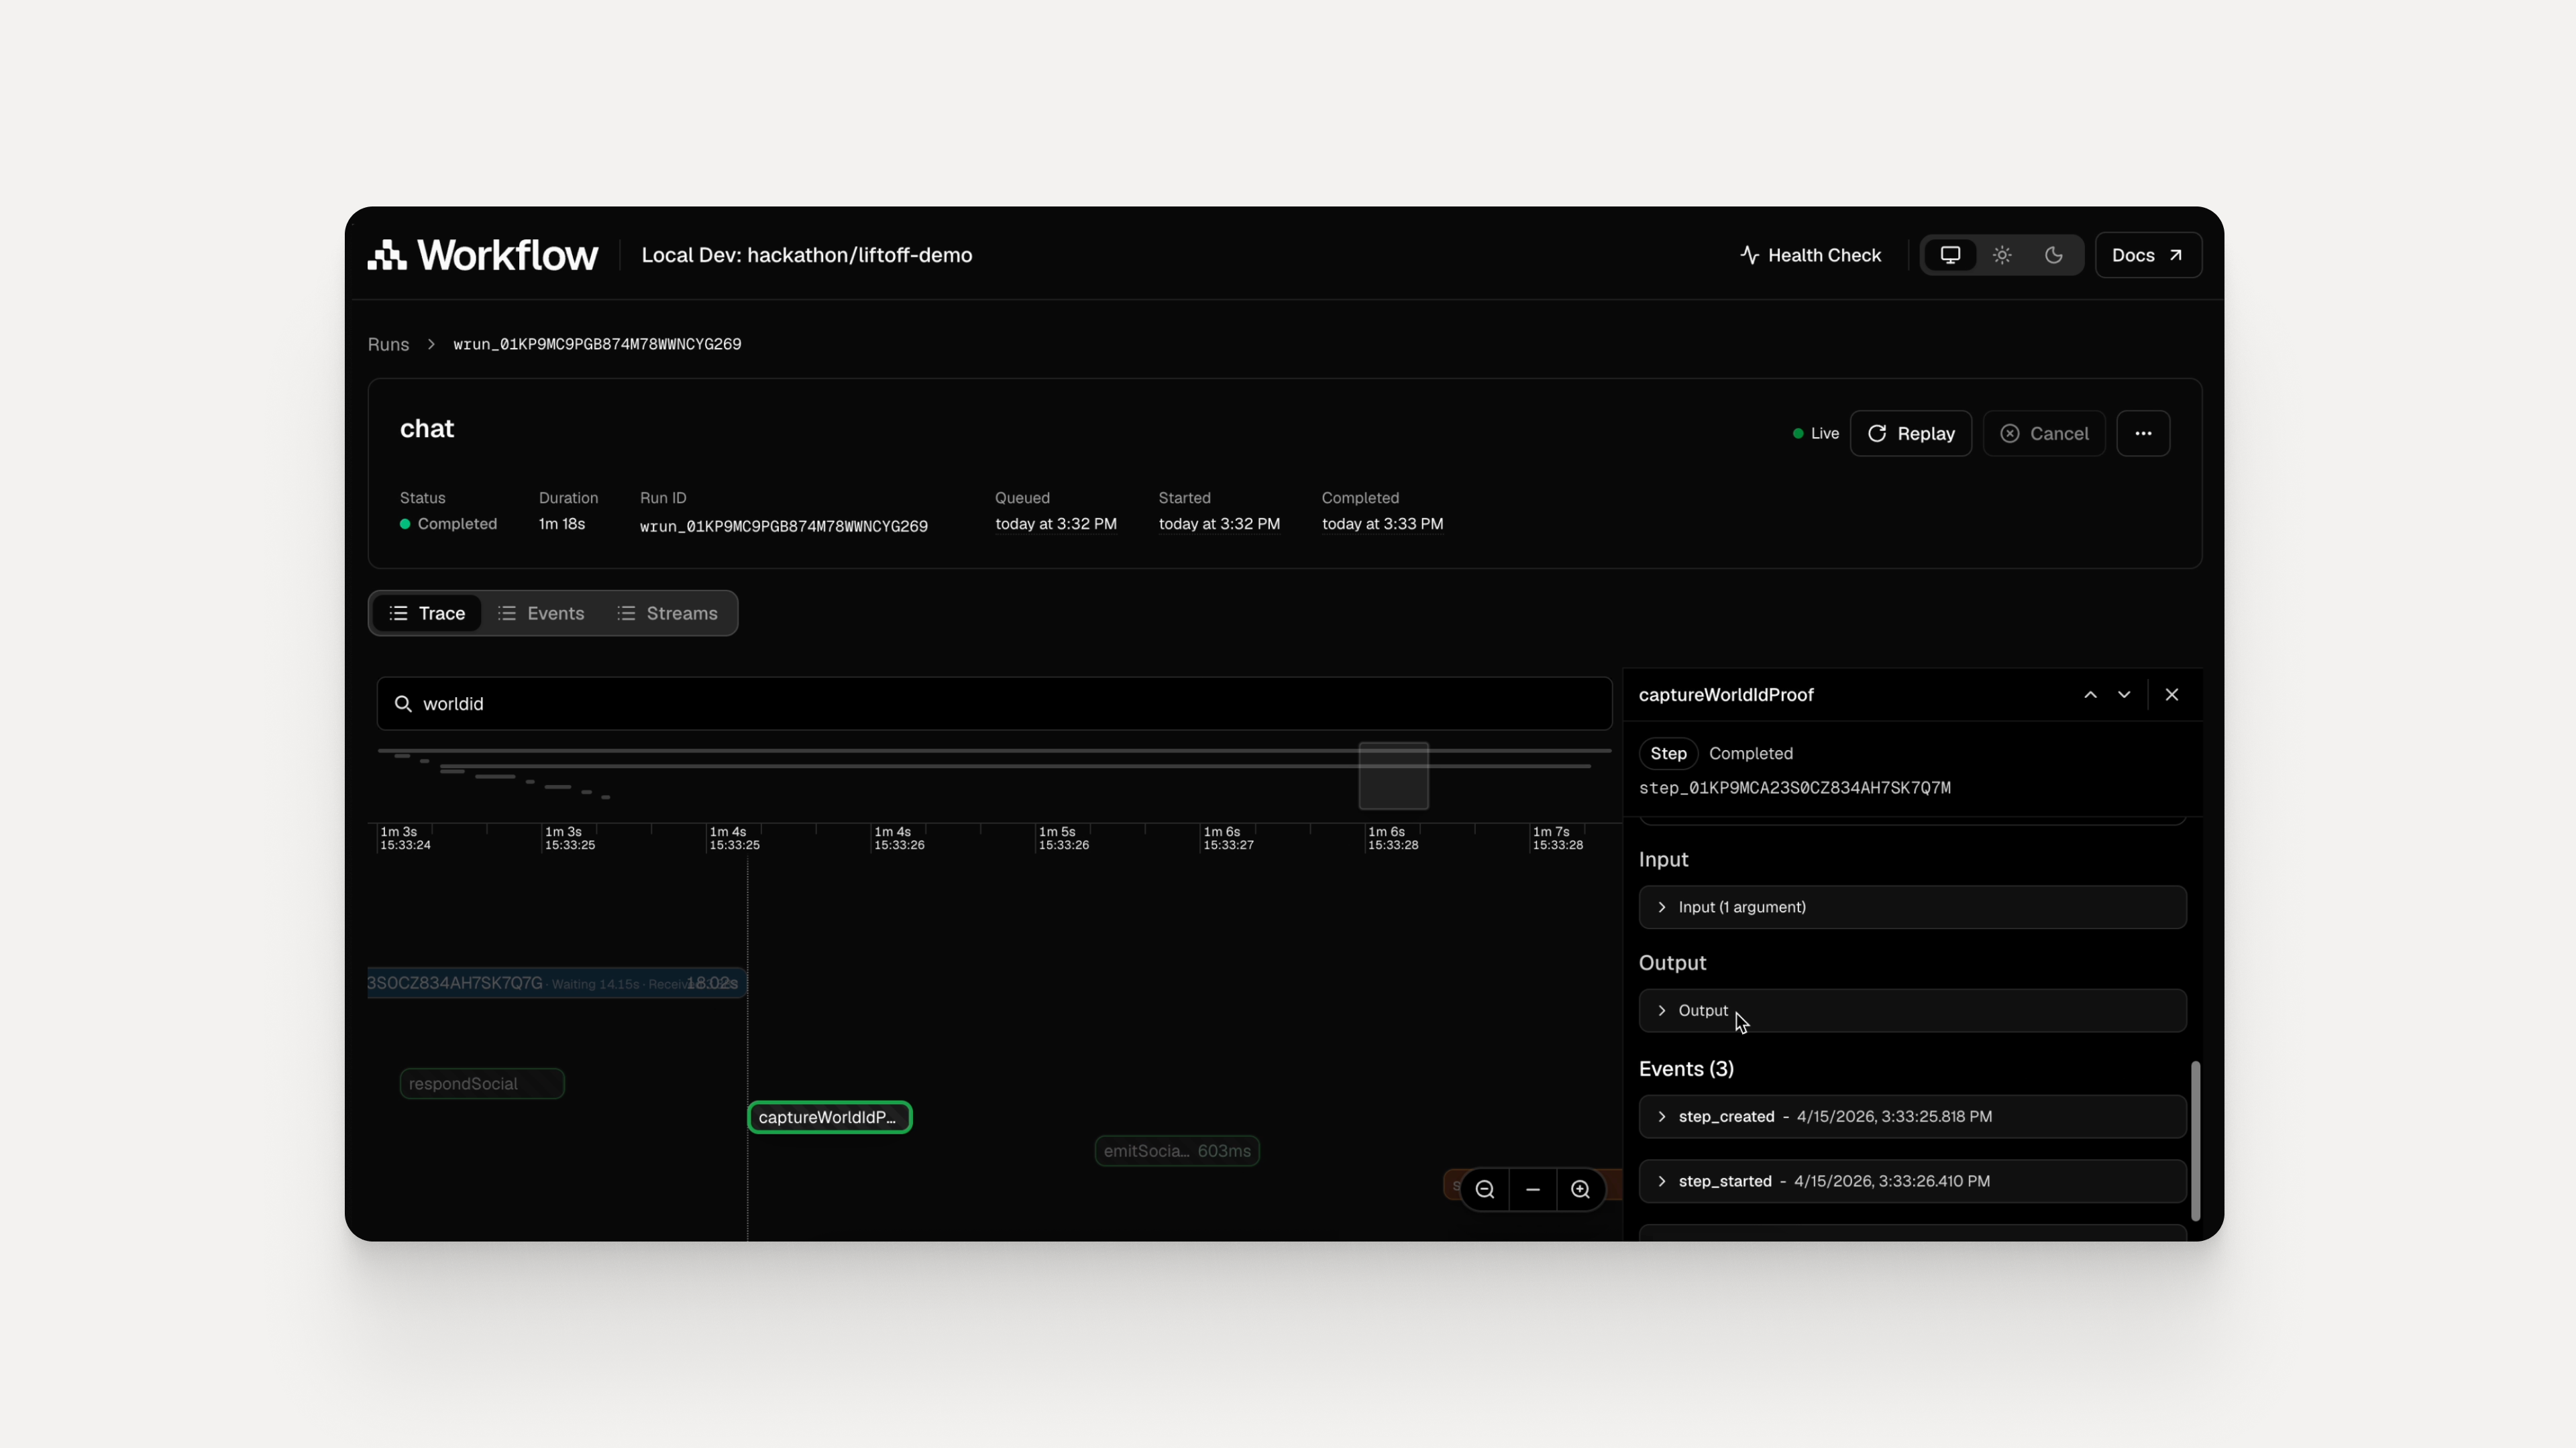This screenshot has width=2576, height=1448.
Task: Open Docs external link
Action: (2147, 255)
